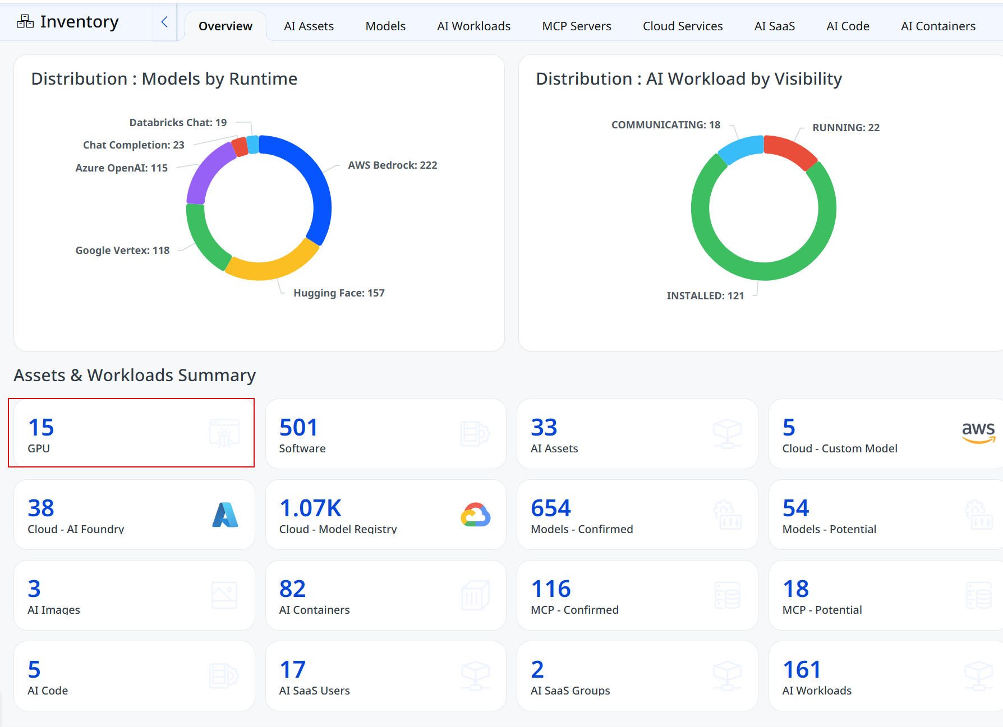Screen dimensions: 1003x727
Task: Open the 54 Models Potential count
Action: tap(796, 508)
